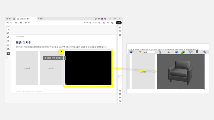This screenshot has width=214, height=120.
Task: Go to next page with down chevron
Action: click(120, 87)
